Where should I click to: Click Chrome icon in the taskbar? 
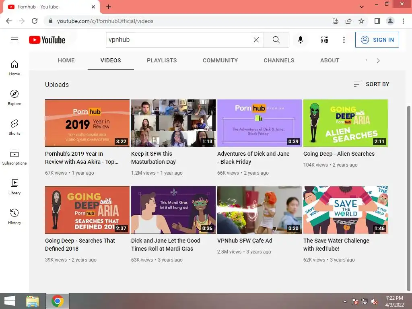(x=58, y=301)
